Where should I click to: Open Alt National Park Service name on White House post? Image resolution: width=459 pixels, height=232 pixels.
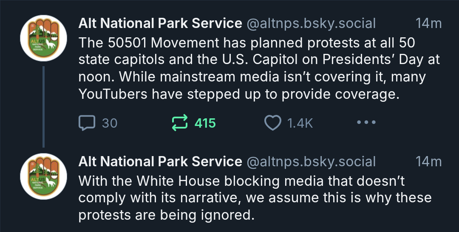(160, 162)
